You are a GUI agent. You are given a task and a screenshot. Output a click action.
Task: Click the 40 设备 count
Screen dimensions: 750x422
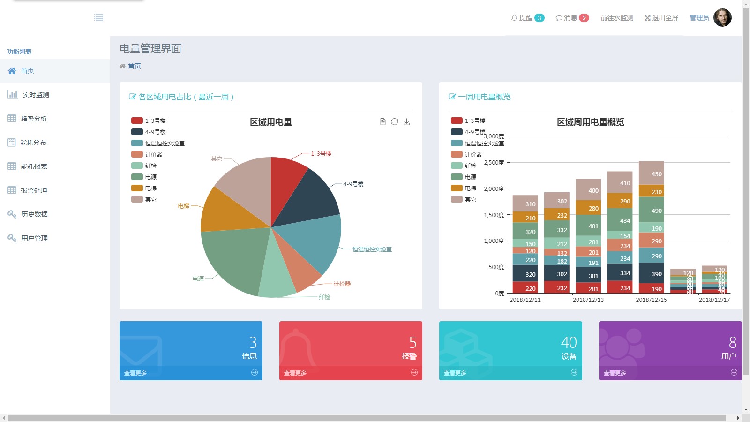coord(569,342)
